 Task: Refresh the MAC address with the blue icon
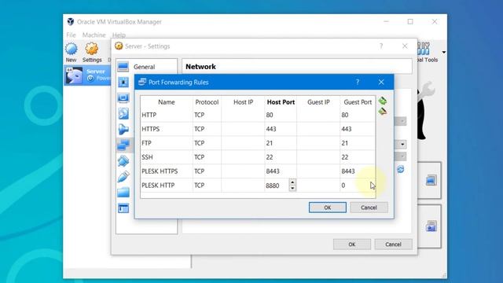[x=400, y=169]
